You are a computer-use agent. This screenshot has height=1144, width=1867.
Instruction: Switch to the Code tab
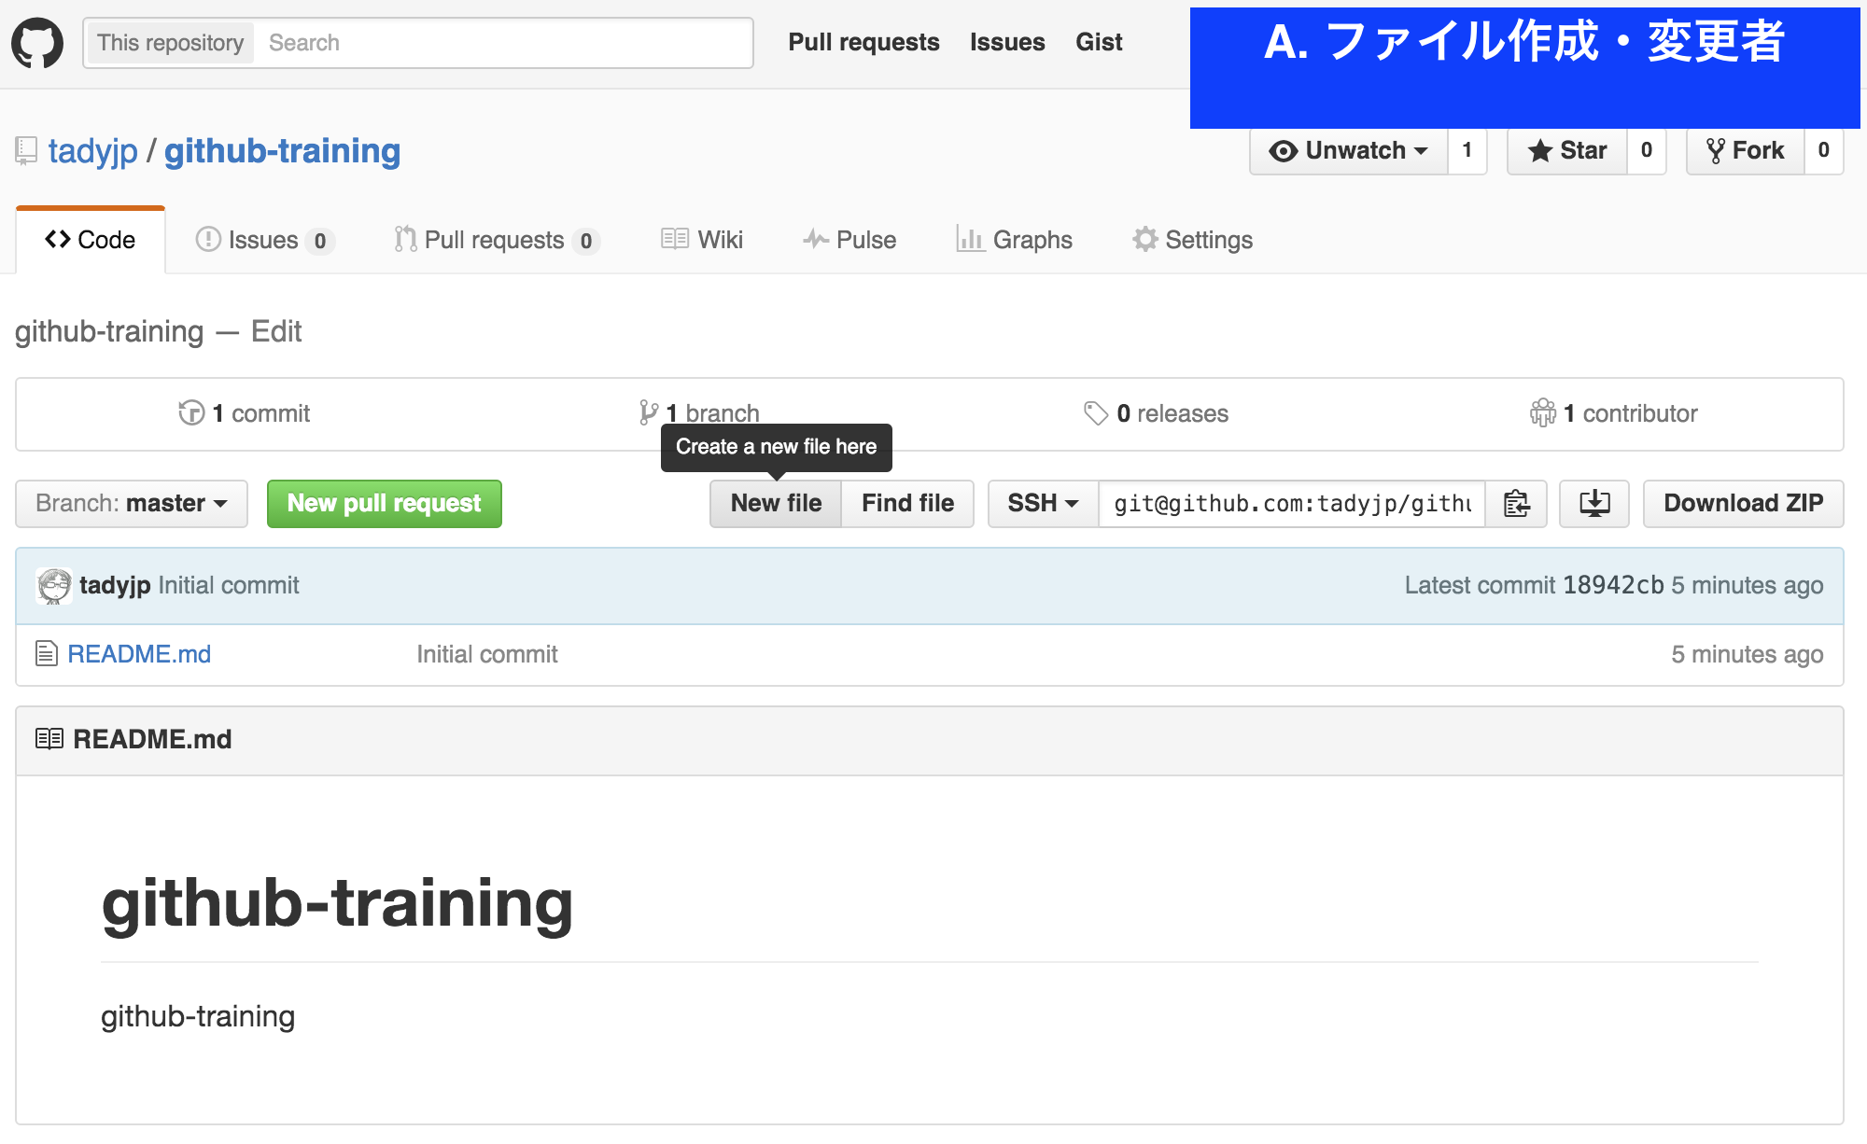(x=91, y=240)
